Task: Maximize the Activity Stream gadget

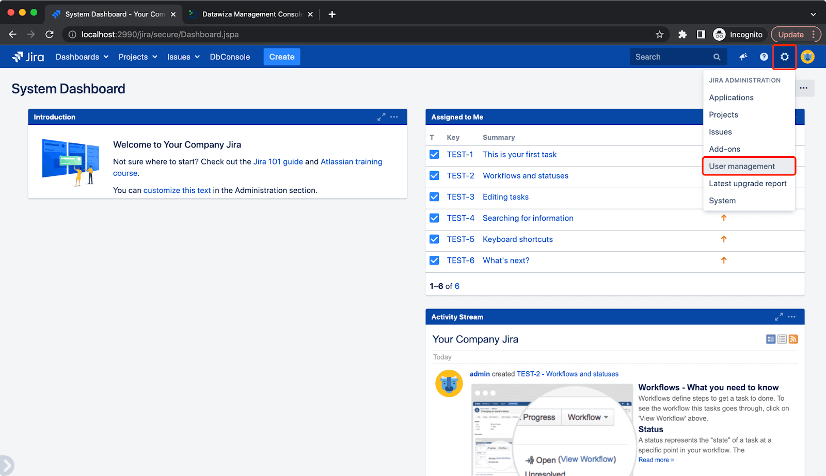Action: pyautogui.click(x=779, y=317)
